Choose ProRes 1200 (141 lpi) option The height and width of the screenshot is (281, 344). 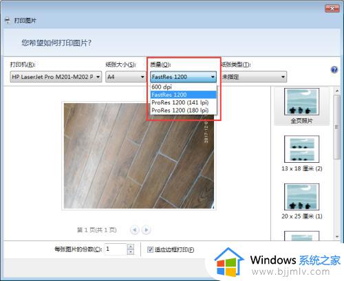point(183,102)
